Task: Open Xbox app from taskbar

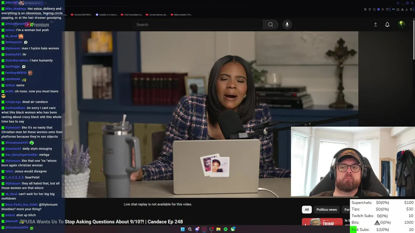Action: 233,229
